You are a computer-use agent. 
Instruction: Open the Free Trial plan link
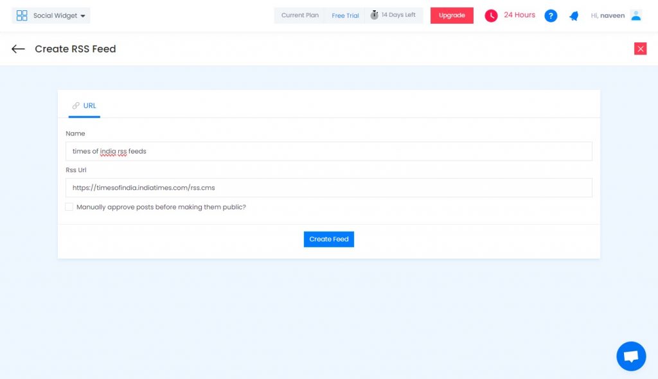tap(345, 15)
